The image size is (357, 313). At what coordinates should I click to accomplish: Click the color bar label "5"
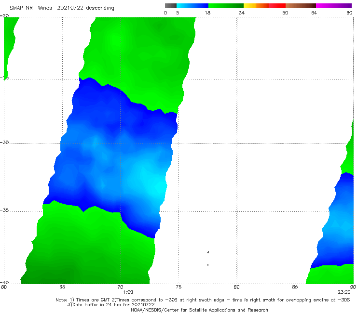tap(178, 13)
